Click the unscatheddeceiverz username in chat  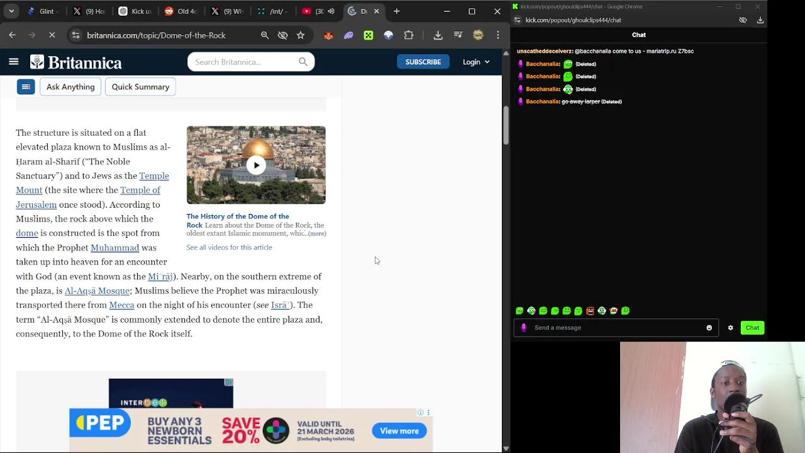[545, 51]
